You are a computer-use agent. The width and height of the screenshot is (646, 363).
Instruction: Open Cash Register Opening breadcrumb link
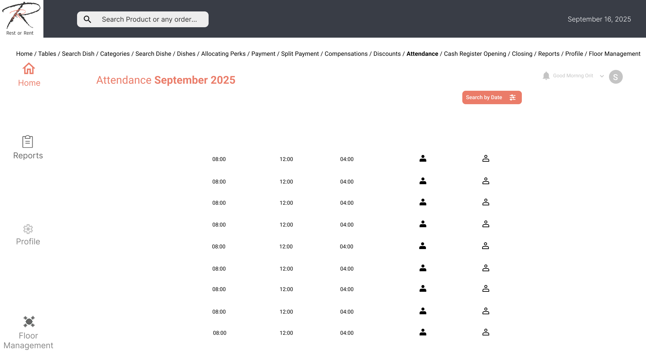coord(475,54)
